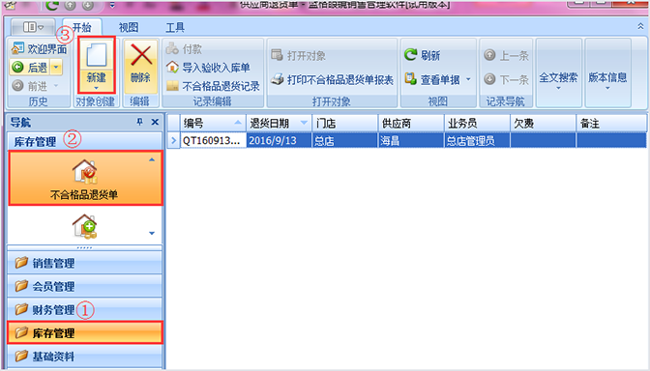Click the red X 删除 delete icon
Image resolution: width=650 pixels, height=371 pixels.
click(x=141, y=56)
